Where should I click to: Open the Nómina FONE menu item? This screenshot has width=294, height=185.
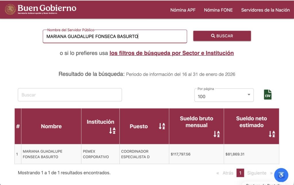[x=218, y=10]
